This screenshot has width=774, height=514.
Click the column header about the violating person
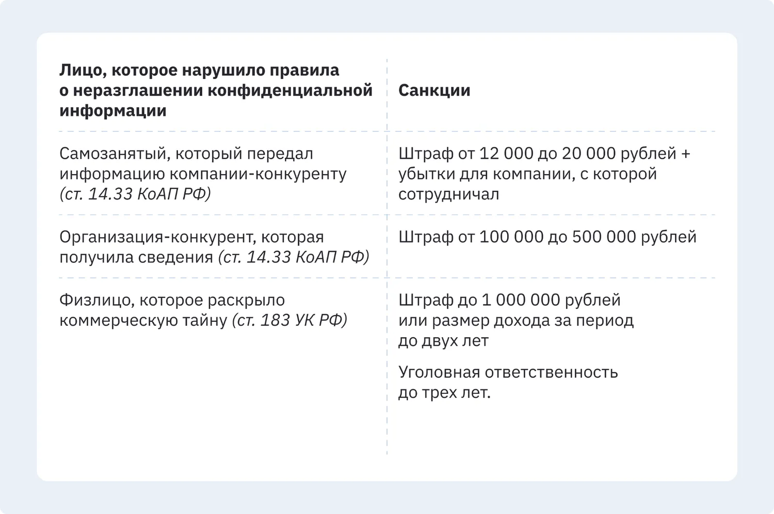216,90
